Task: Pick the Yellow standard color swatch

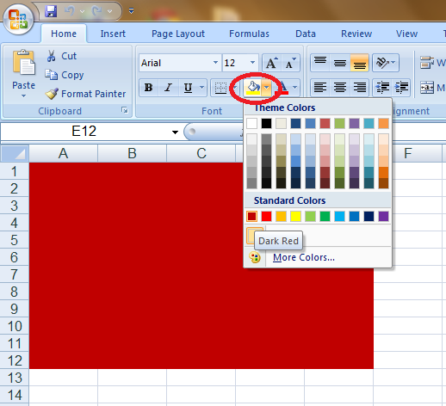Action: [295, 217]
